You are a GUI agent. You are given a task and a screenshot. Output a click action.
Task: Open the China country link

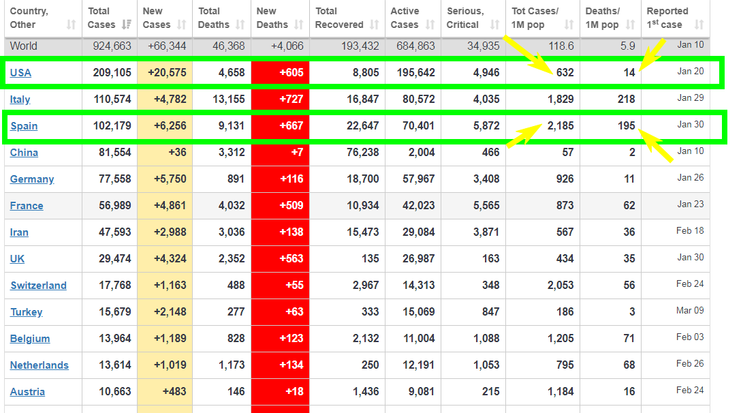pyautogui.click(x=24, y=153)
